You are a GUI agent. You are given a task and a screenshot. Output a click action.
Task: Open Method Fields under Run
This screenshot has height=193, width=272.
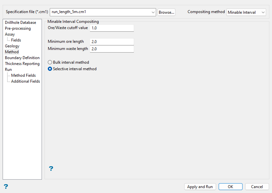(23, 75)
